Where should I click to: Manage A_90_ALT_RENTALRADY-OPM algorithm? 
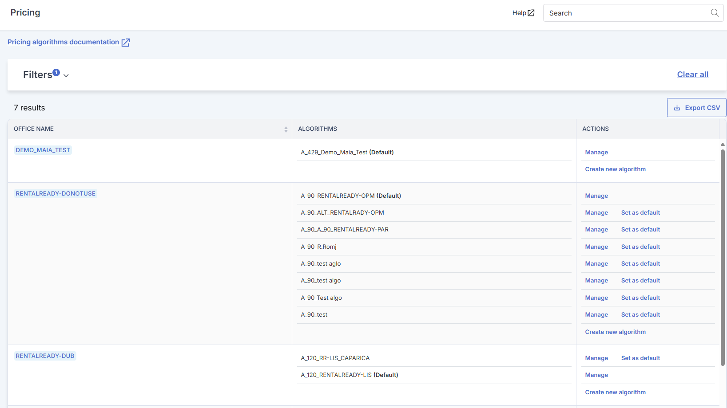596,212
